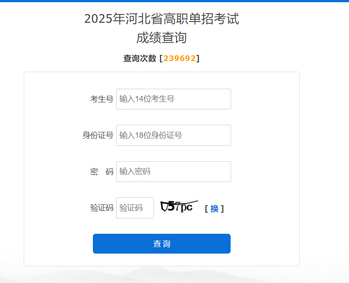Refresh the captcha via the 换 link

point(214,209)
